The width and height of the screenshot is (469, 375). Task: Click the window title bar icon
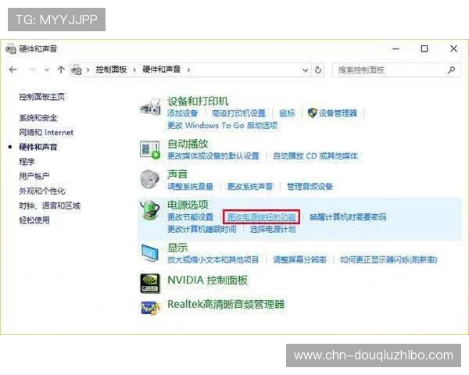(11, 48)
